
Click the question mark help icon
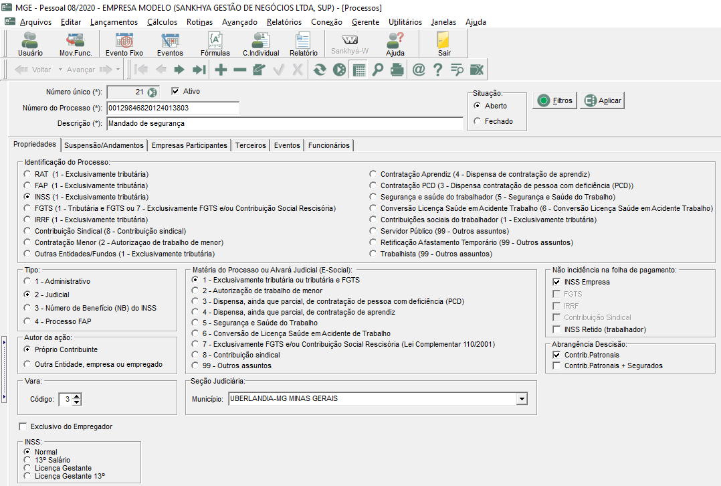437,70
